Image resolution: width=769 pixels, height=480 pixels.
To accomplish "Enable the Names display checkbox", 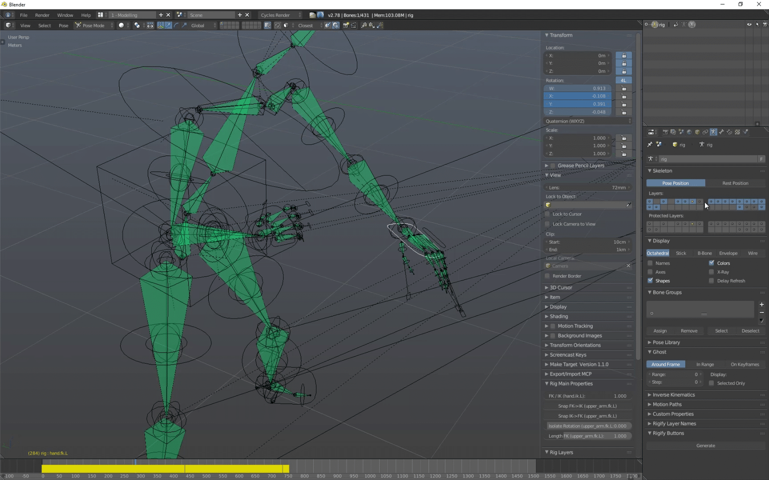I will pyautogui.click(x=650, y=263).
